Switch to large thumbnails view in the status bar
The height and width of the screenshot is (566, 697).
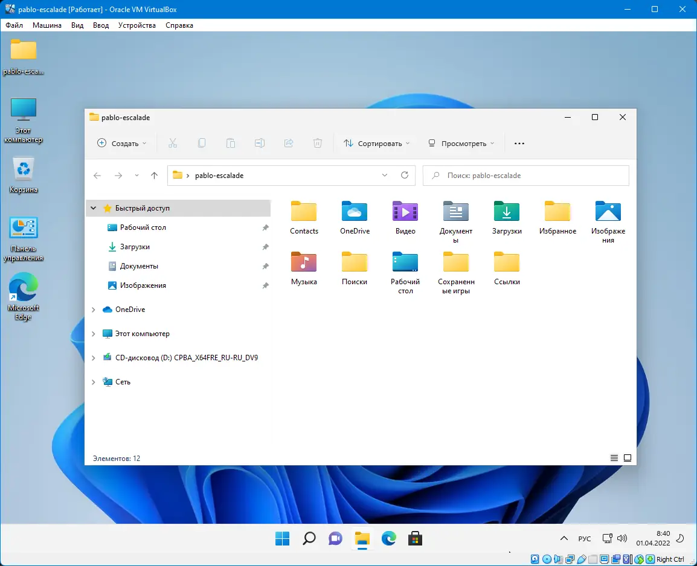coord(628,458)
